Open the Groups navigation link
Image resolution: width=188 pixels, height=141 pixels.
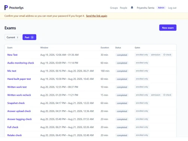pyautogui.click(x=114, y=8)
